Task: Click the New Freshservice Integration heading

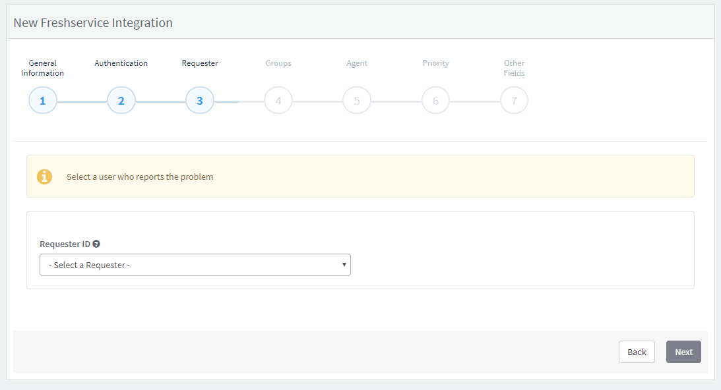Action: 93,22
